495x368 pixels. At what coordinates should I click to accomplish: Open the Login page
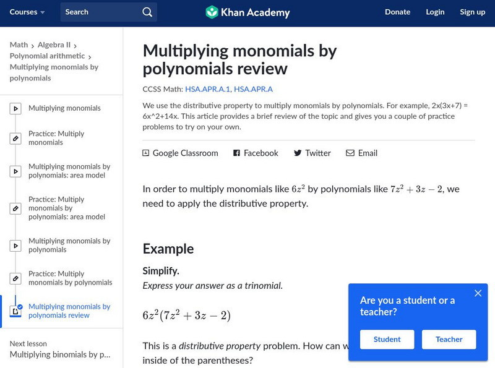click(435, 12)
